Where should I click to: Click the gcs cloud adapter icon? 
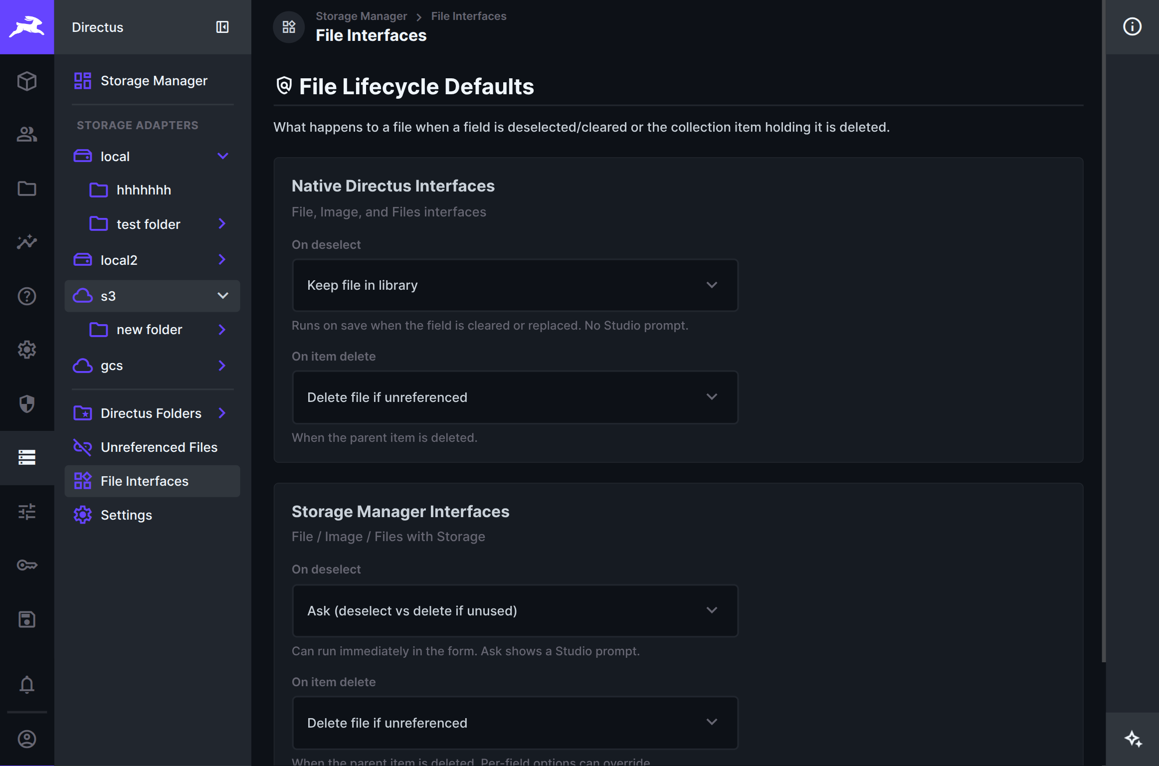click(83, 366)
